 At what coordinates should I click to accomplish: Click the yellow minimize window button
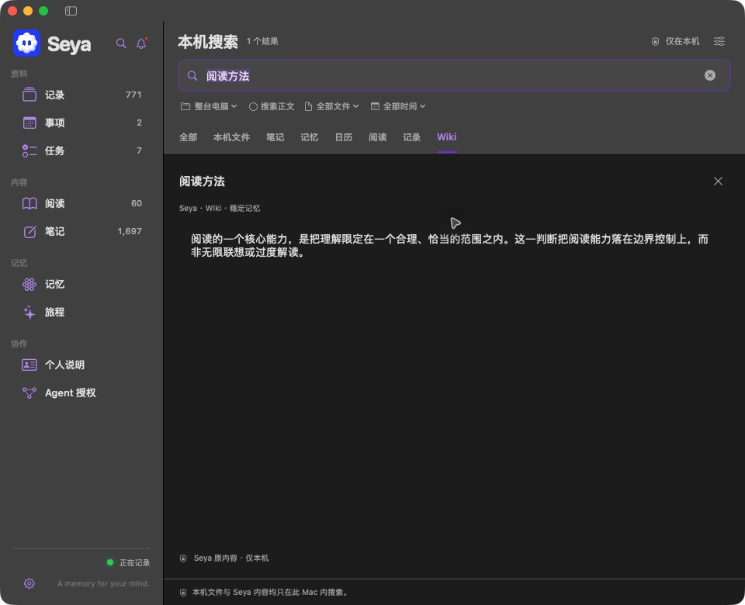[28, 11]
